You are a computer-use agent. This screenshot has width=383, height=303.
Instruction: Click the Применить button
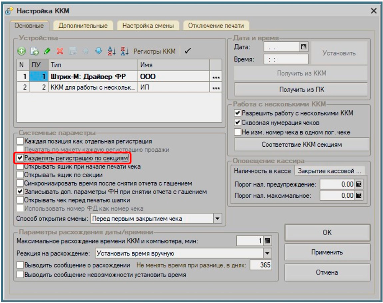coord(327,252)
